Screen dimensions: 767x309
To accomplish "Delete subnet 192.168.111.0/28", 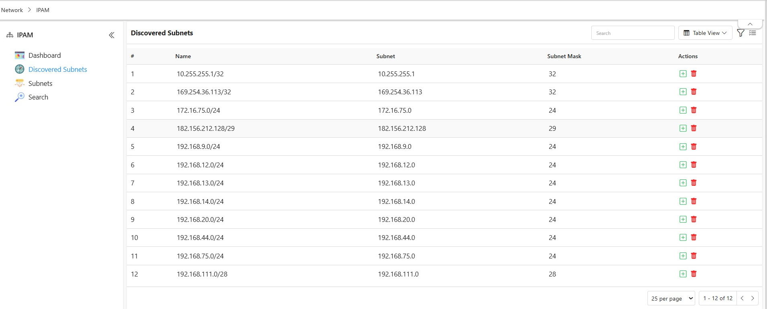I will click(x=694, y=274).
